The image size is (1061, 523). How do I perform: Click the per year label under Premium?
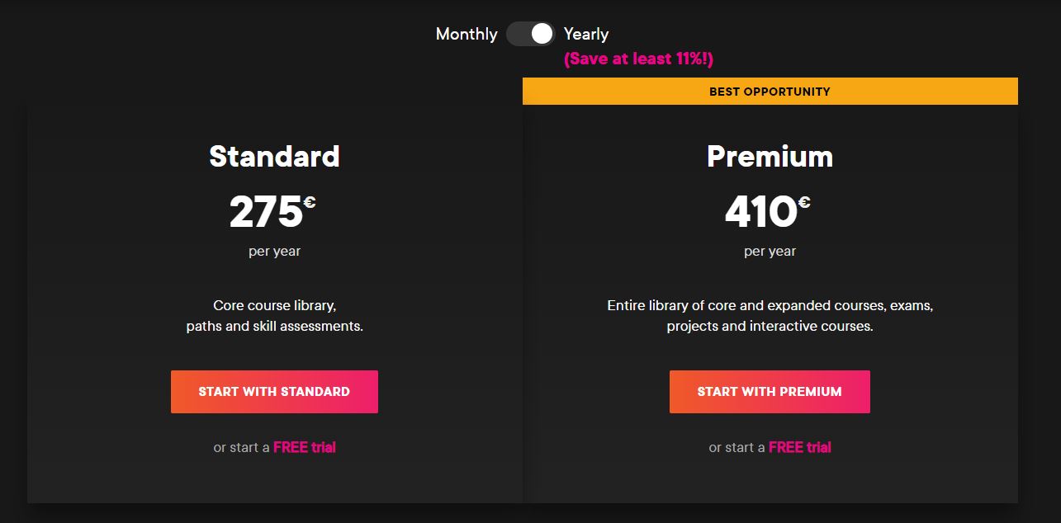[x=770, y=251]
